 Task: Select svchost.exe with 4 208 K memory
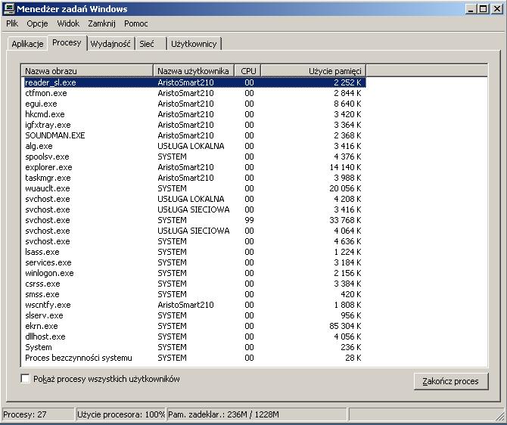click(195, 199)
